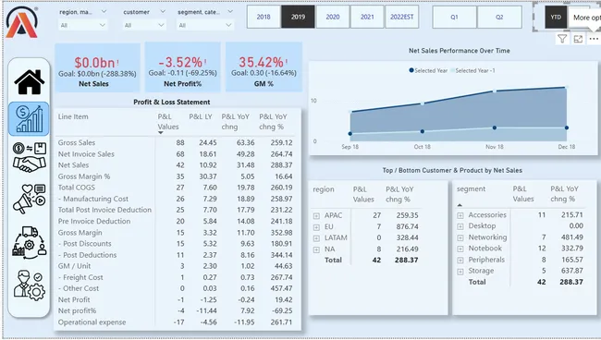Expand the Peripherals segment row

pyautogui.click(x=460, y=261)
